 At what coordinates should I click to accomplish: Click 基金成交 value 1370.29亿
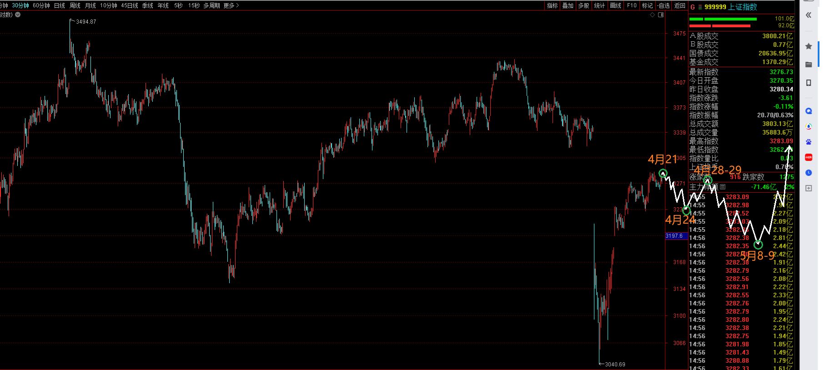(x=778, y=62)
